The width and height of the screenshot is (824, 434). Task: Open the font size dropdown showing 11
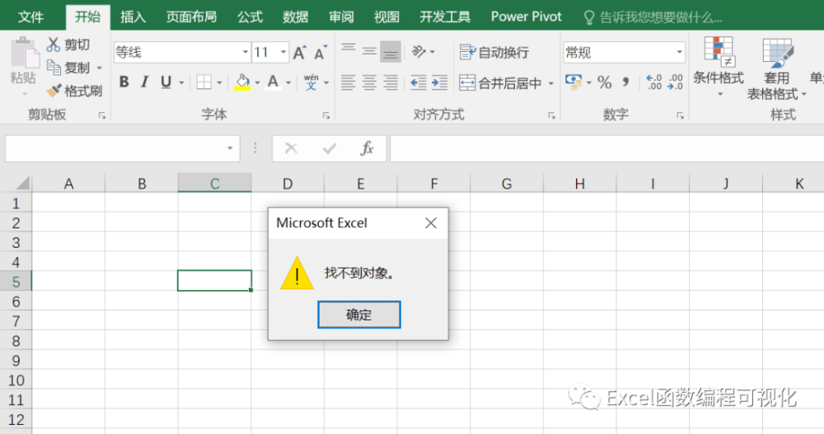283,52
